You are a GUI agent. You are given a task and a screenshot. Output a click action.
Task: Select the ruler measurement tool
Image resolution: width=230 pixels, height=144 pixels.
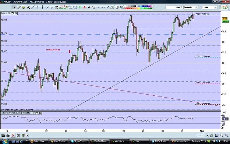pyautogui.click(x=19, y=7)
